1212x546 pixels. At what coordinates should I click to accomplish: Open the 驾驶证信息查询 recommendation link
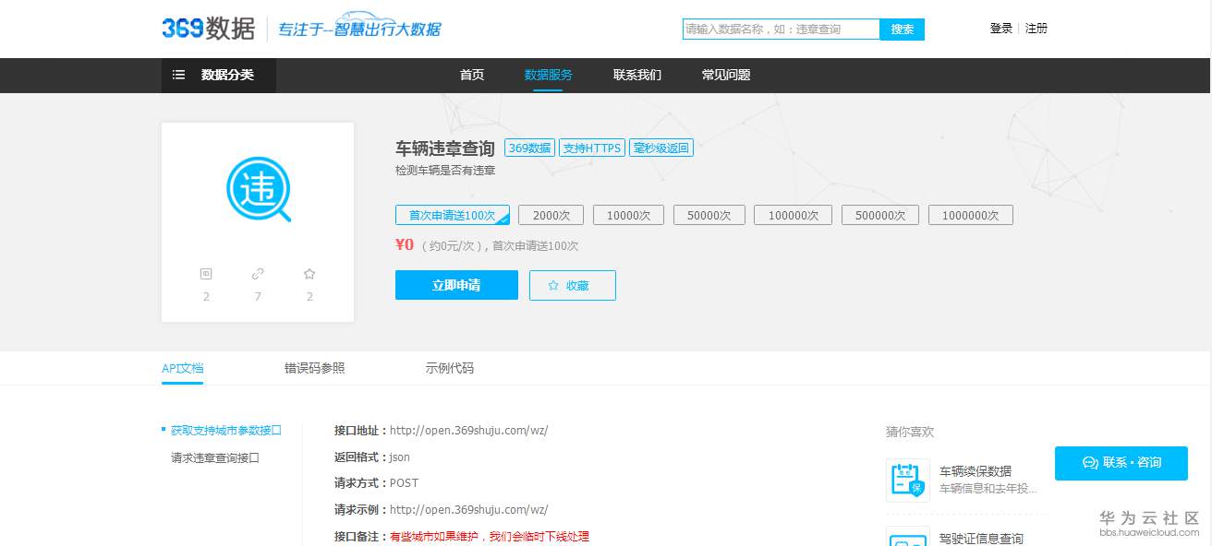[x=981, y=538]
